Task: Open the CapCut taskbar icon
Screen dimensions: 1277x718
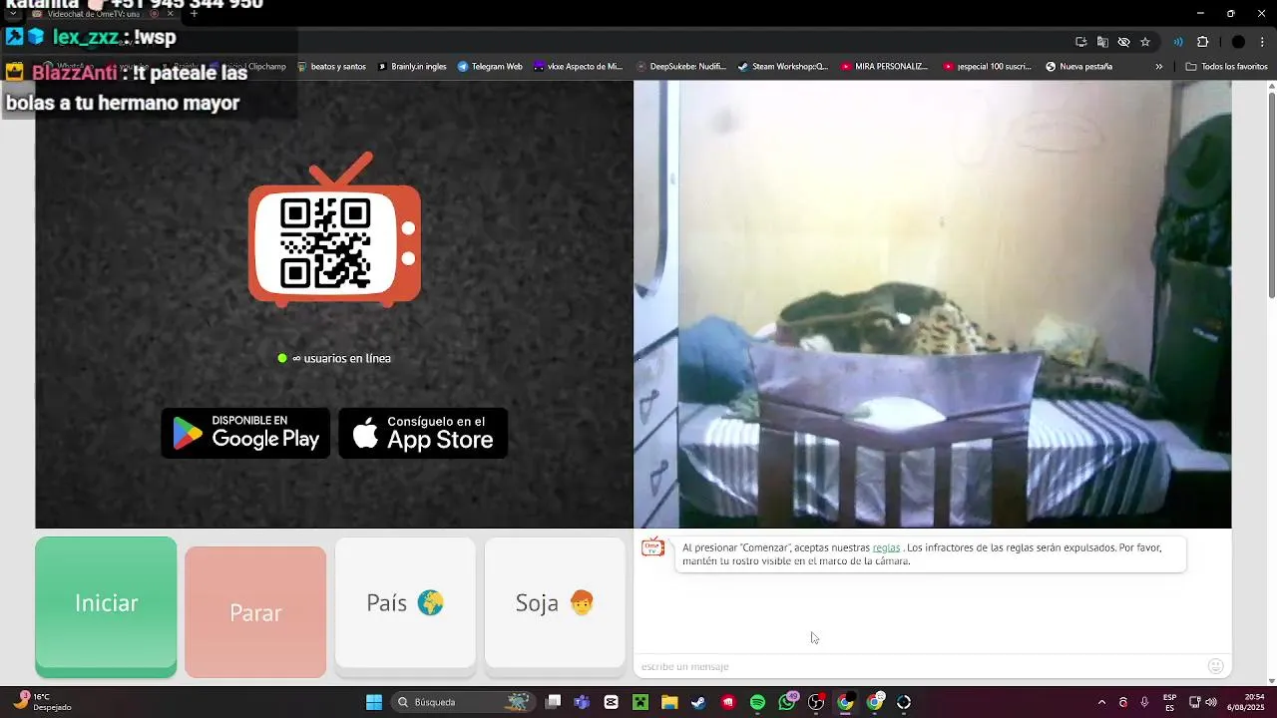Action: pos(612,702)
